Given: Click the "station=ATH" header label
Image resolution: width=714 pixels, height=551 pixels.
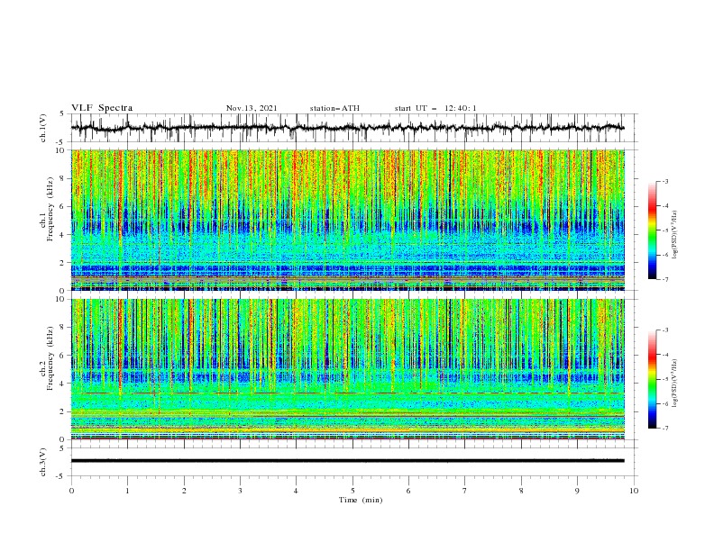Looking at the screenshot, I should click(x=334, y=108).
